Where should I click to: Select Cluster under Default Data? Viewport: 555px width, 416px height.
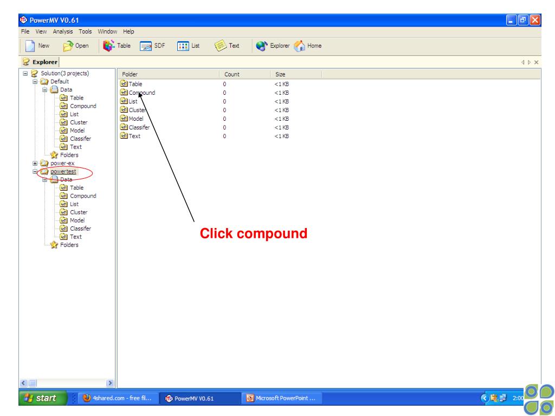(79, 122)
